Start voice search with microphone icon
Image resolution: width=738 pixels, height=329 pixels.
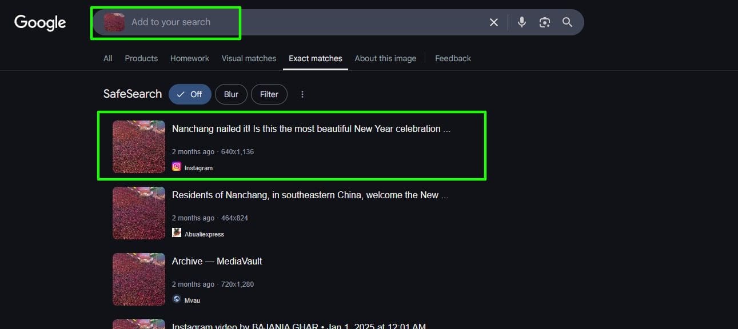pos(521,22)
